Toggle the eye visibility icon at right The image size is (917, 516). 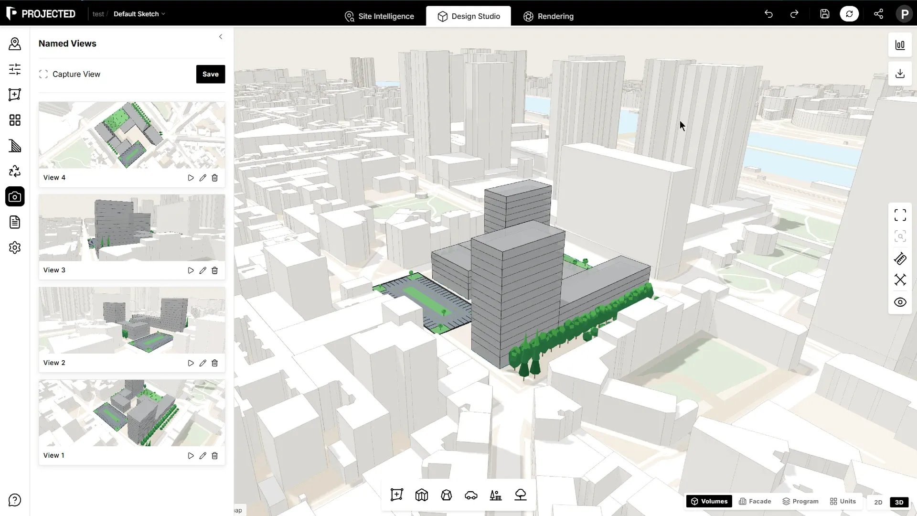tap(900, 302)
